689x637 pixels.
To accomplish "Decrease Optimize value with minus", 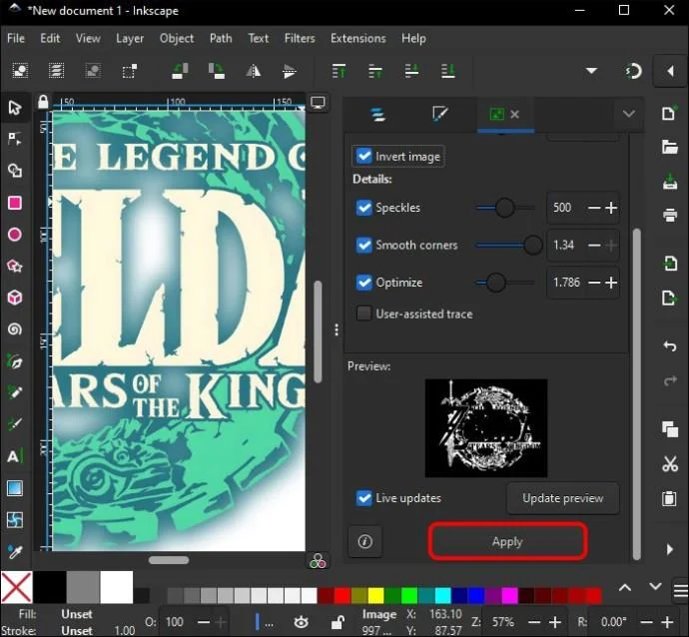I will [x=594, y=282].
